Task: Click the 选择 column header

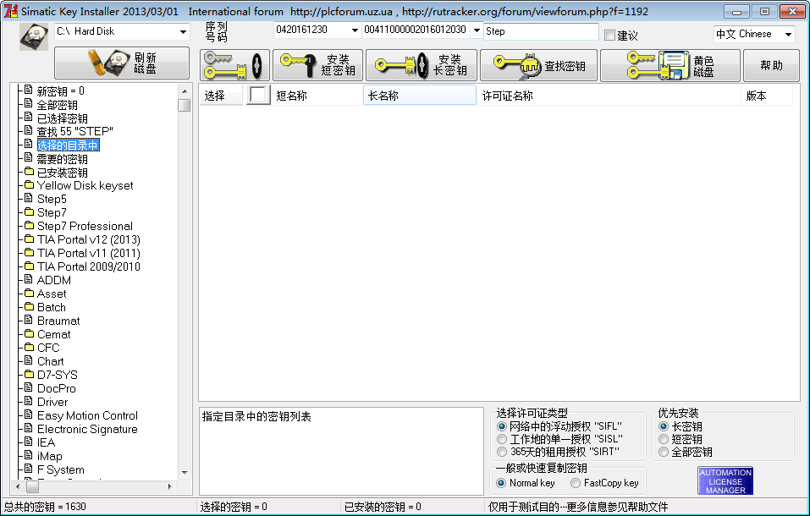Action: (221, 96)
